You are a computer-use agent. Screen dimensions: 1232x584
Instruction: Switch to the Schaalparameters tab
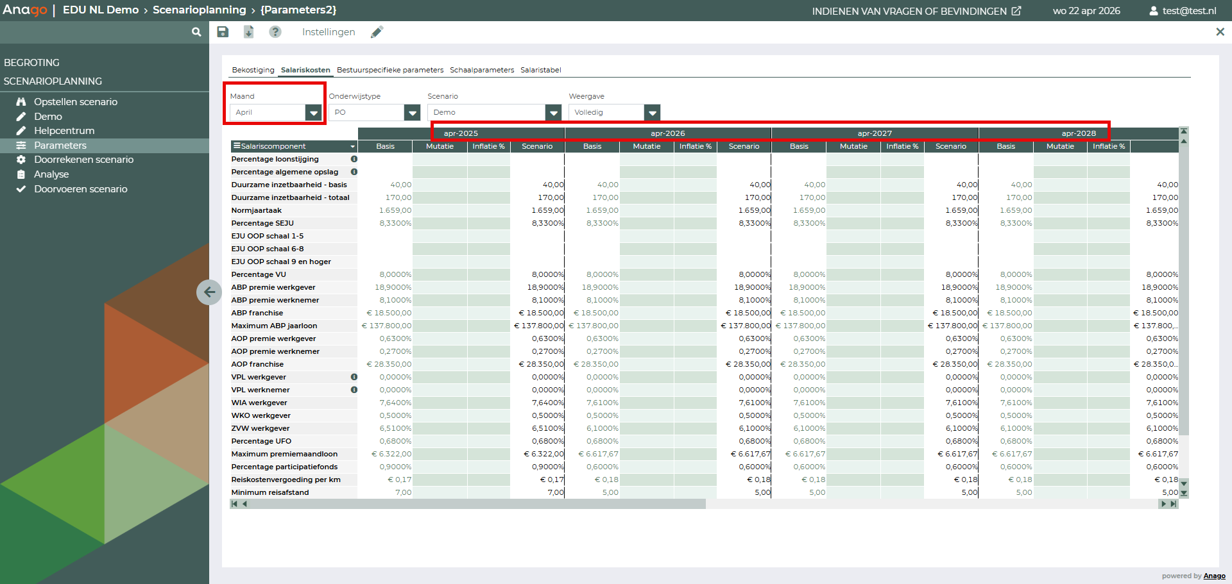tap(481, 70)
